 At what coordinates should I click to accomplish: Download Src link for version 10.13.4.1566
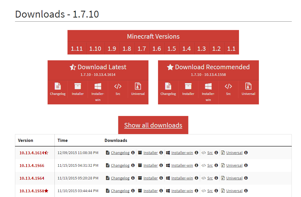tap(210, 165)
